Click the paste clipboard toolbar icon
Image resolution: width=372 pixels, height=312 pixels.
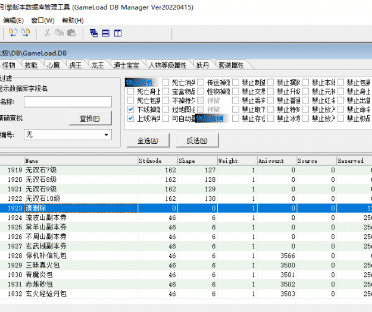71,33
